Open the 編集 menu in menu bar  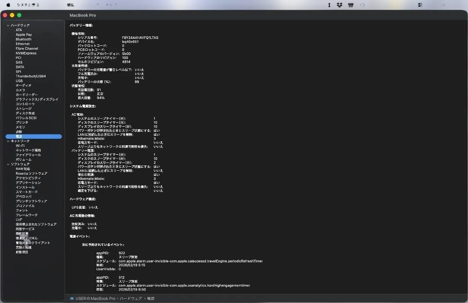click(x=71, y=5)
